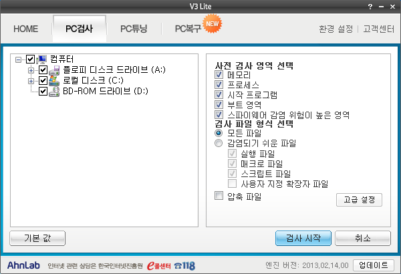The width and height of the screenshot is (401, 274).
Task: Toggle the 프로세스 checkbox
Action: (219, 85)
